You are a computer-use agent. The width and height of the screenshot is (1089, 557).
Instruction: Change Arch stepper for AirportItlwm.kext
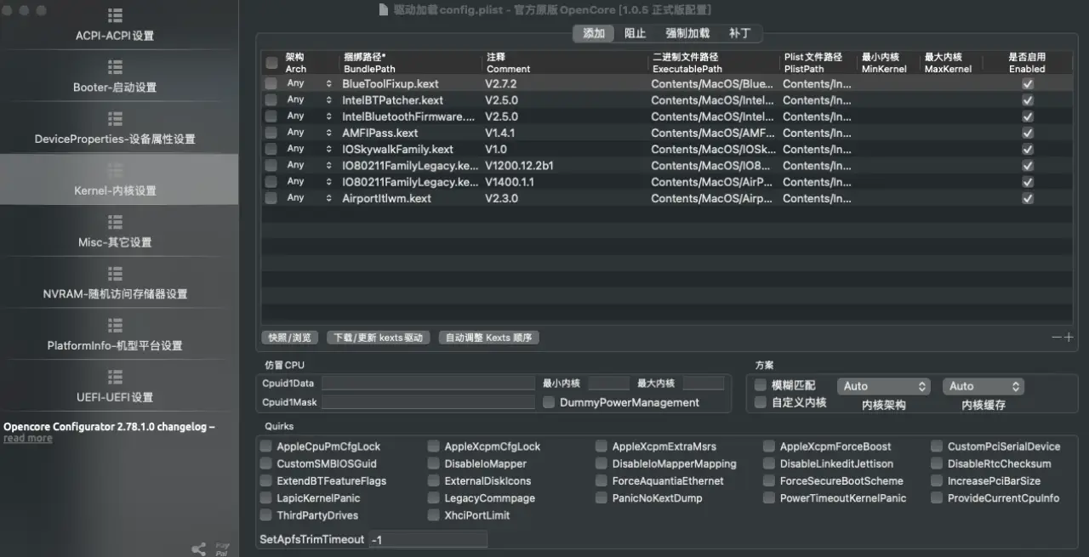coord(328,198)
